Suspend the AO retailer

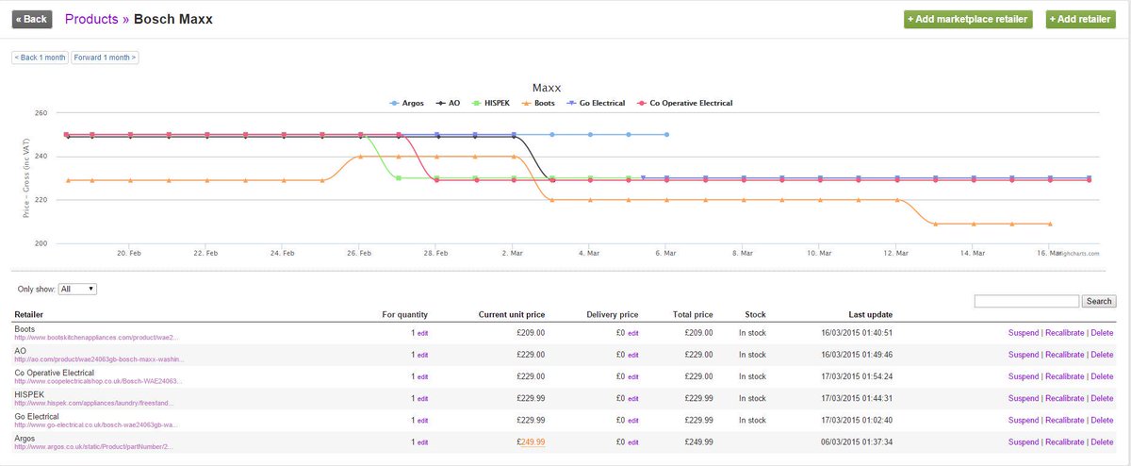tap(1024, 354)
